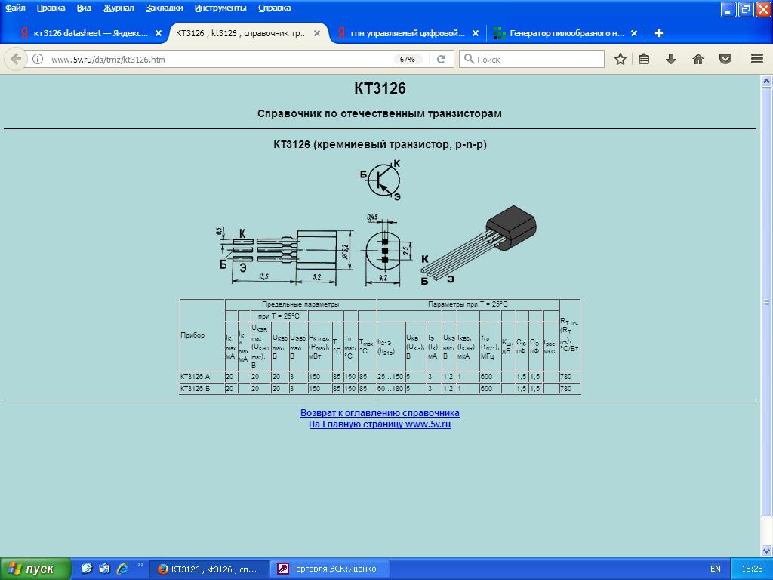Screen dimensions: 773x580
Task: Open the Инструменты menu
Action: click(220, 8)
